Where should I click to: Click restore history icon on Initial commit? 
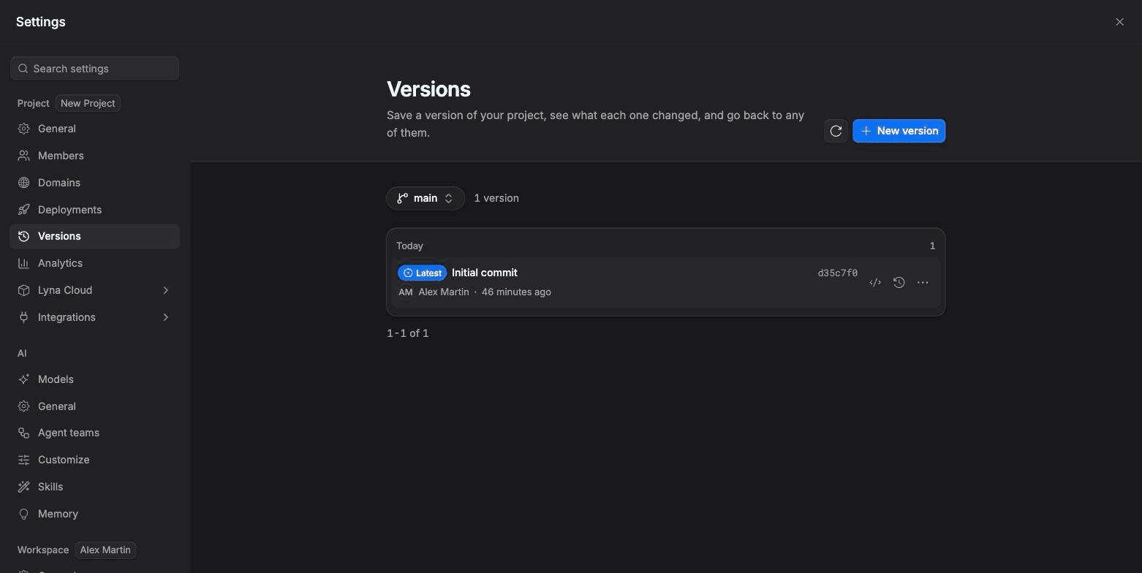(x=899, y=283)
